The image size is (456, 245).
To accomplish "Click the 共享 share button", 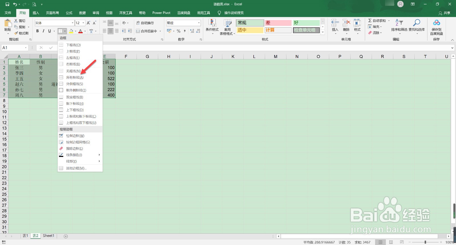I will click(444, 13).
